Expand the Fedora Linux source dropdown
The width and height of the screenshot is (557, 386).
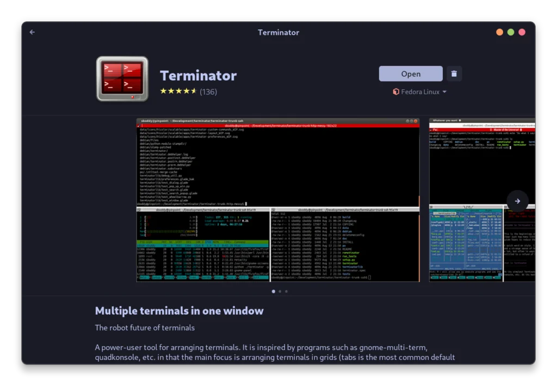pyautogui.click(x=444, y=91)
